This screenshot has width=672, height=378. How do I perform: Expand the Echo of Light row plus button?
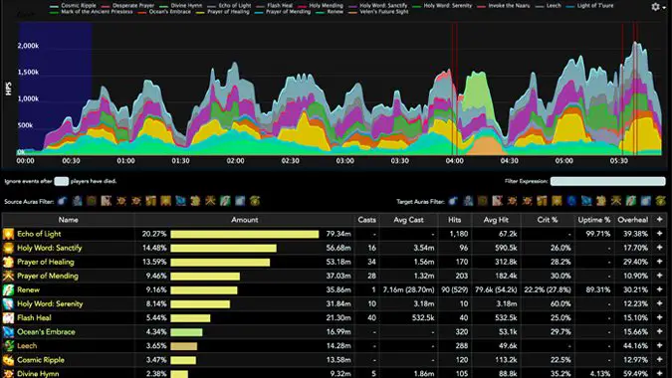tap(660, 234)
